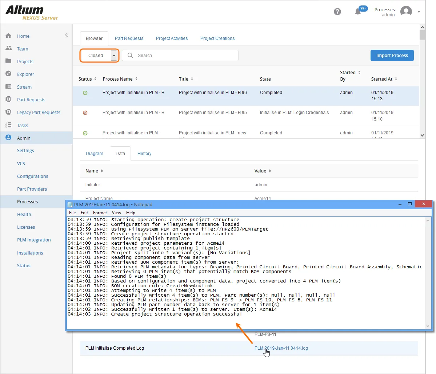Viewport: 436px width, 374px height.
Task: Maximize the Notepad window
Action: (409, 204)
